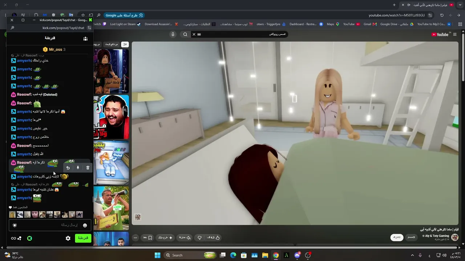Open the Gmail bookmark
465x261 pixels.
pos(370,24)
